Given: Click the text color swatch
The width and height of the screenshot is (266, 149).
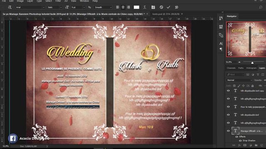Looking at the screenshot, I should coord(136,7).
